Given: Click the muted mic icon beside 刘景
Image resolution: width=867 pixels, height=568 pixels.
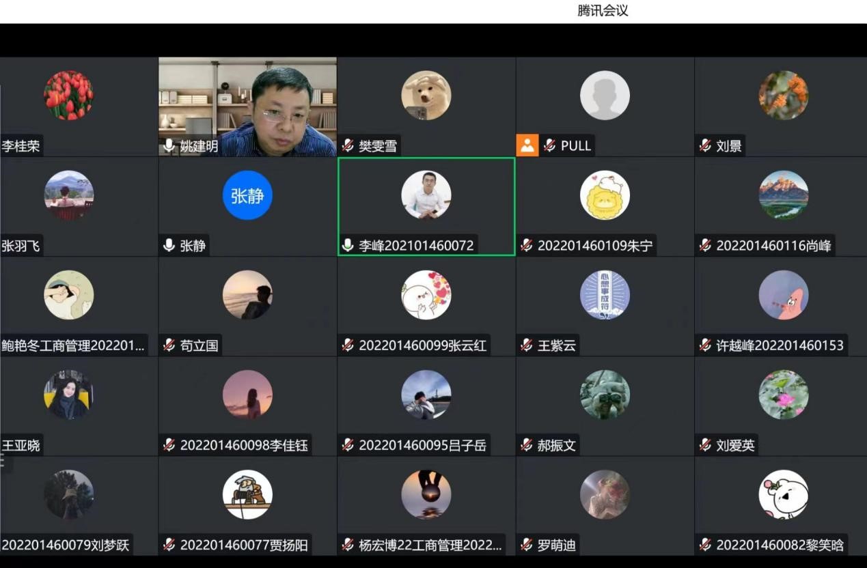Looking at the screenshot, I should click(705, 146).
